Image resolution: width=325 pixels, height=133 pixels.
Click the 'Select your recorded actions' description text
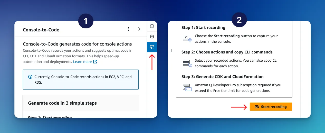(236, 63)
